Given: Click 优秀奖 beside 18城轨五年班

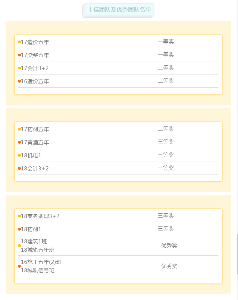Looking at the screenshot, I should tap(169, 245).
